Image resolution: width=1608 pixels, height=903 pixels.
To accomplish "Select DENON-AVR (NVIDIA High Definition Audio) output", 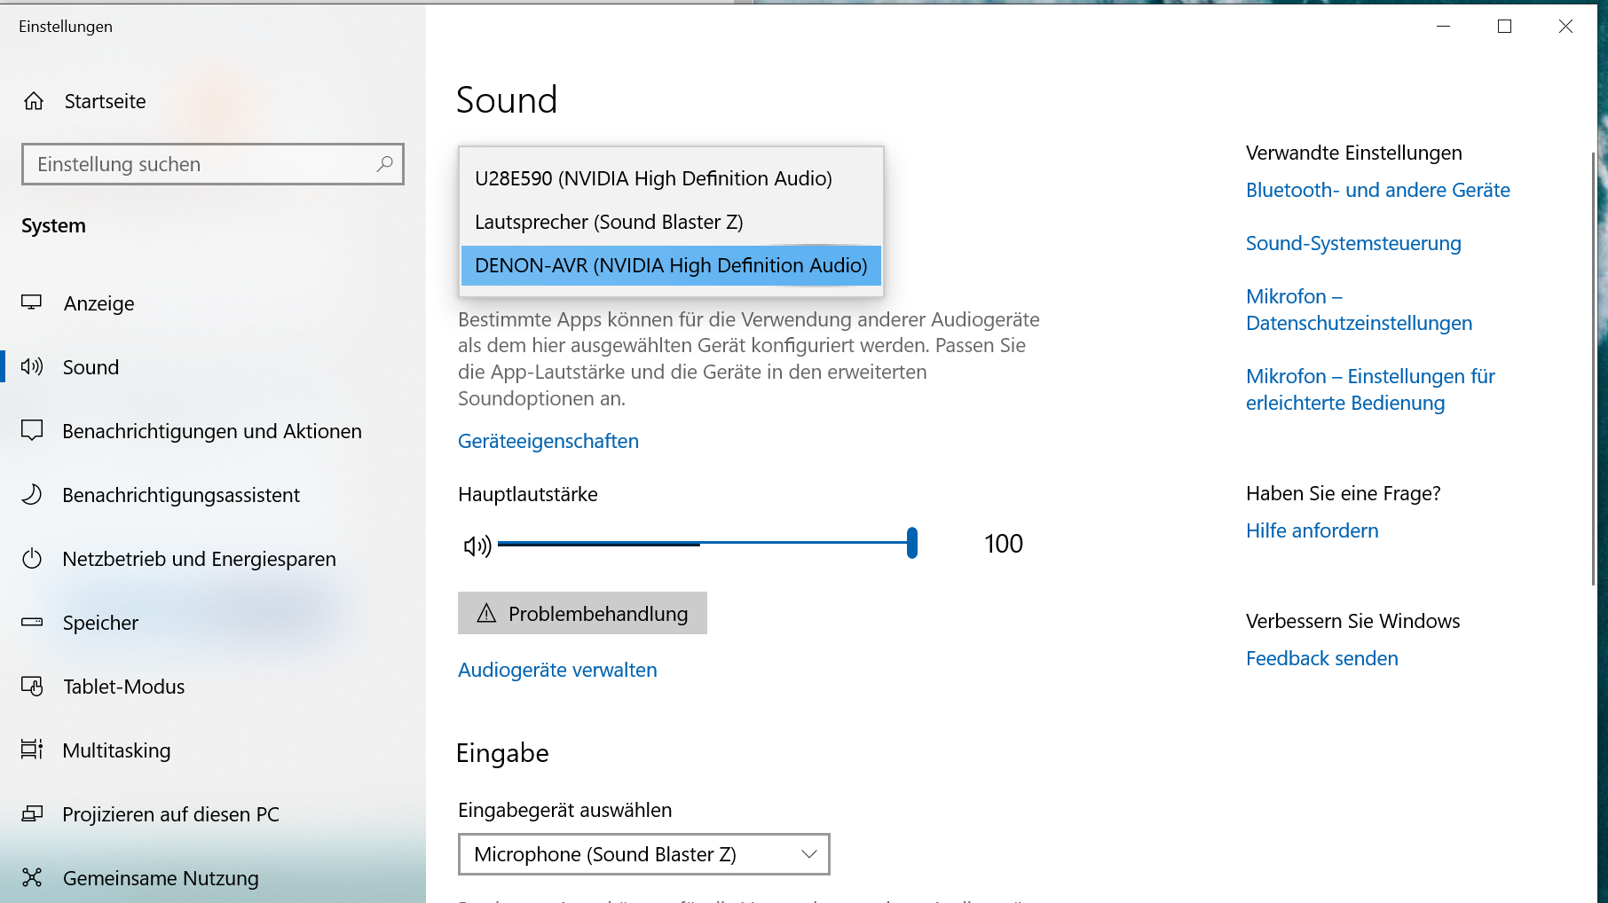I will pos(671,265).
